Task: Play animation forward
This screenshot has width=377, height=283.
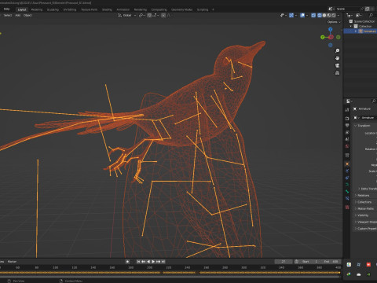Action: point(153,262)
